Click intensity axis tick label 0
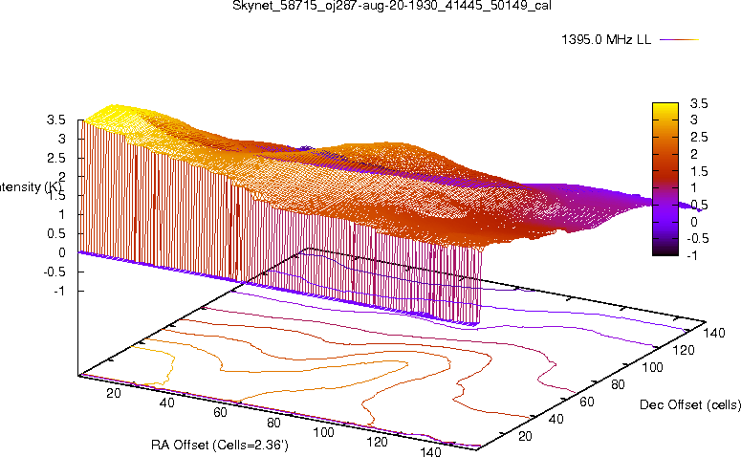Screen dimensions: 741x457 tap(62, 252)
